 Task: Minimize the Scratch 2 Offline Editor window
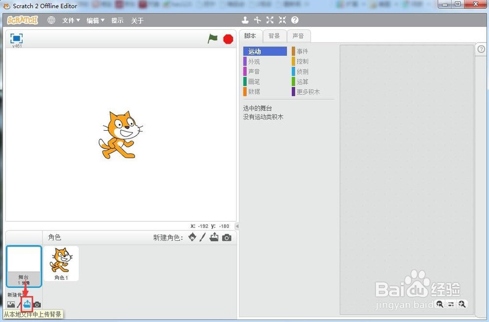pyautogui.click(x=445, y=4)
